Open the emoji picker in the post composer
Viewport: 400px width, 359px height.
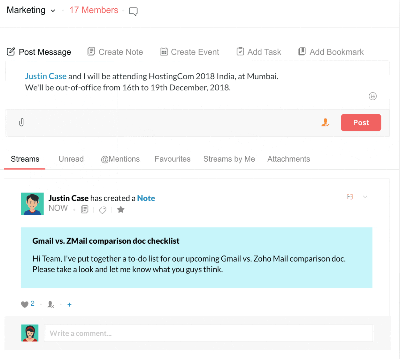tap(373, 96)
